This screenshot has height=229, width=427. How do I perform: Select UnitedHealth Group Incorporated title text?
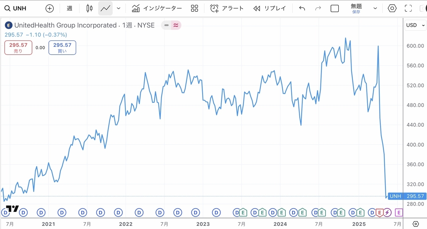[65, 25]
